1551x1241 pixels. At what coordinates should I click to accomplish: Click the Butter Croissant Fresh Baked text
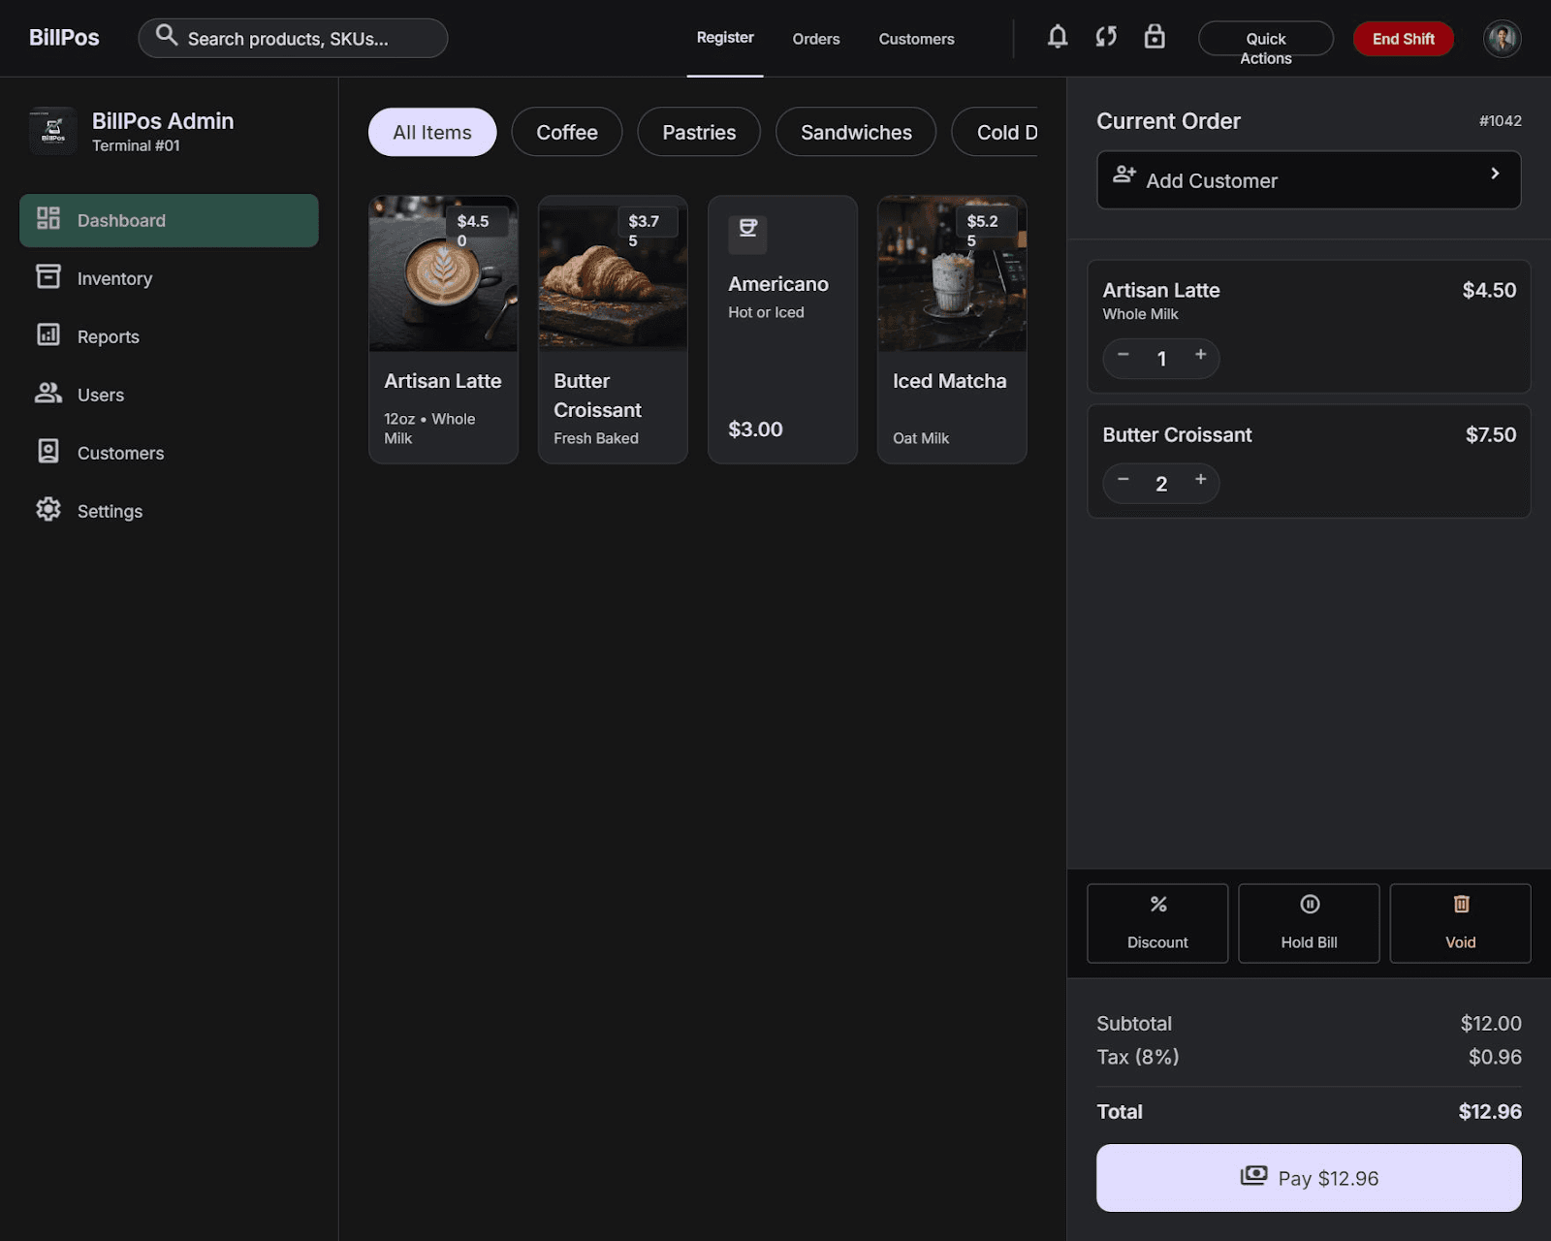tap(596, 438)
